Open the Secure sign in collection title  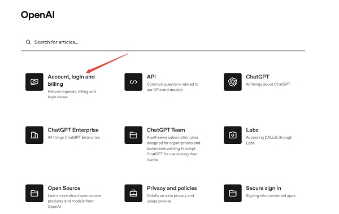click(x=263, y=188)
